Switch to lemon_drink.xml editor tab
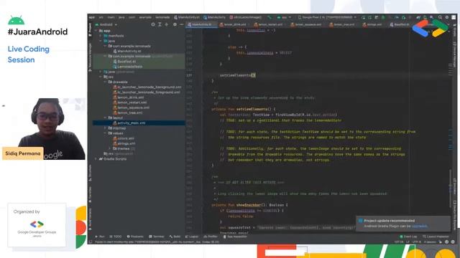This screenshot has height=258, width=460. coord(233,24)
